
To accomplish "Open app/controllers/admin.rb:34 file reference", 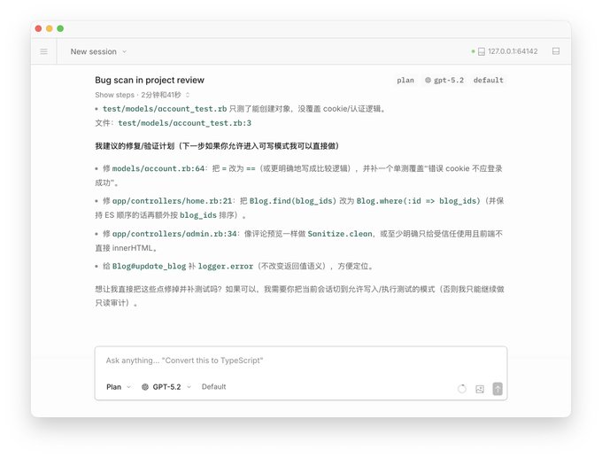I will 174,234.
